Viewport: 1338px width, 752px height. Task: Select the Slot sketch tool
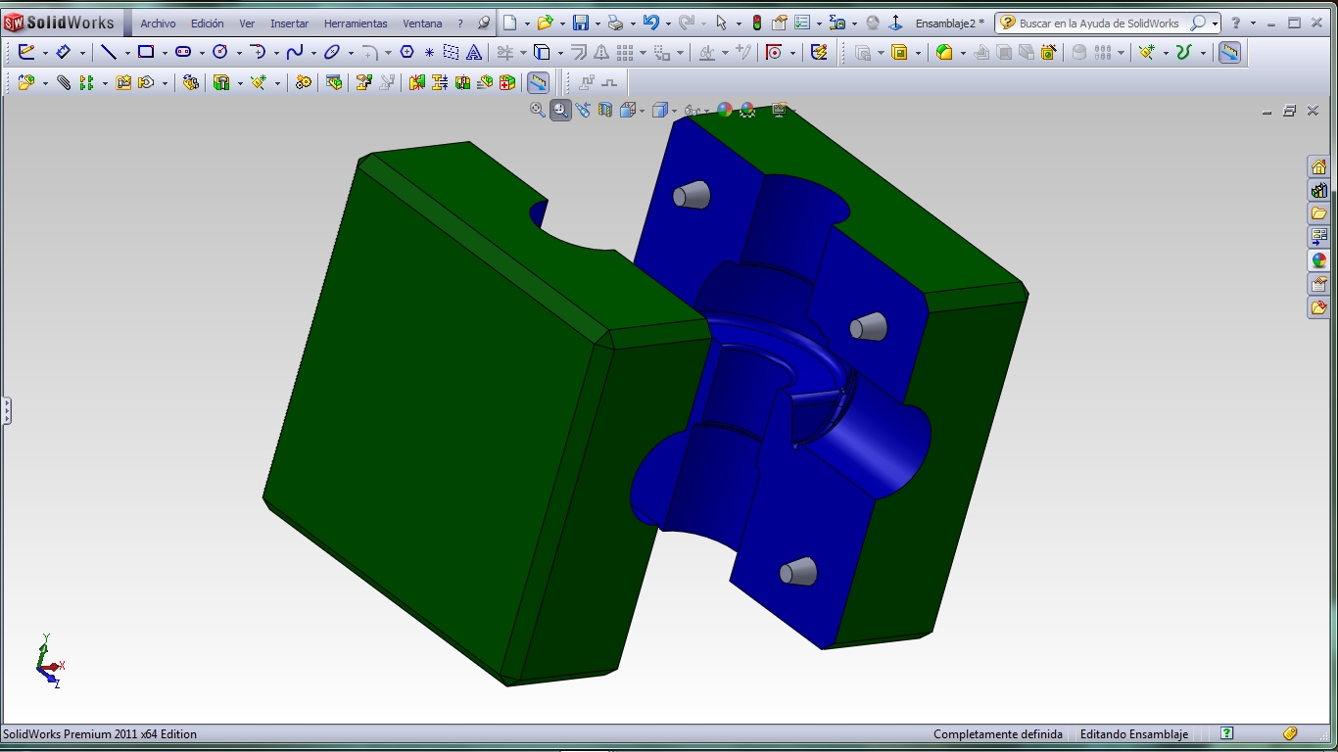pos(183,52)
